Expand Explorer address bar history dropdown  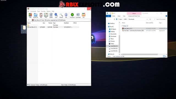pos(147,19)
